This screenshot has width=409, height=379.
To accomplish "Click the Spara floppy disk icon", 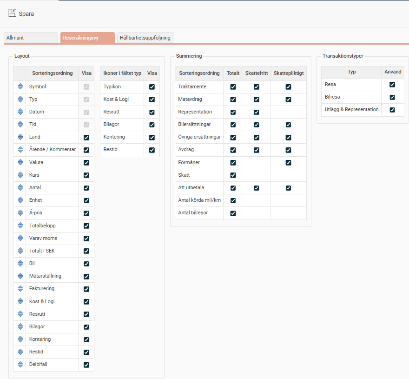I will pyautogui.click(x=13, y=13).
